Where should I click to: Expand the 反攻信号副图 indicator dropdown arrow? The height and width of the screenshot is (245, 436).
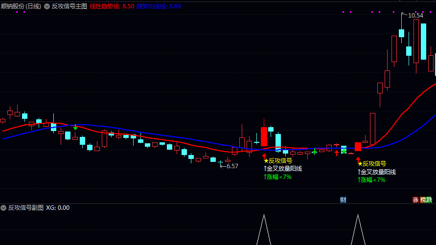(x=3, y=208)
